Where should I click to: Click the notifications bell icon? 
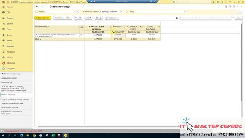pyautogui.click(x=214, y=2)
